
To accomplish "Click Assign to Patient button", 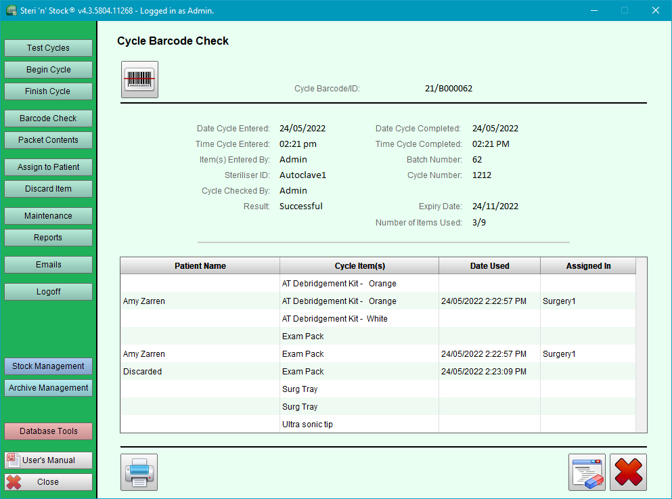I will (49, 167).
